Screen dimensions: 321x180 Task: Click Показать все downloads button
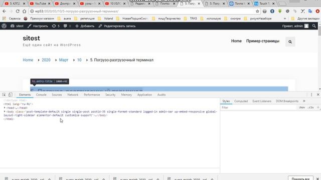pyautogui.click(x=300, y=178)
